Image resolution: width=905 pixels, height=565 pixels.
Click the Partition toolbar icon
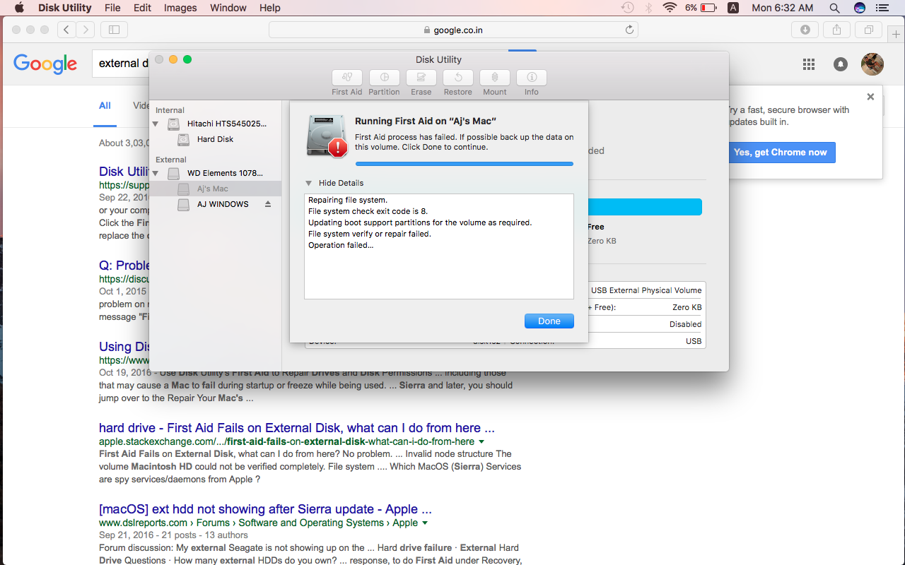pos(384,78)
